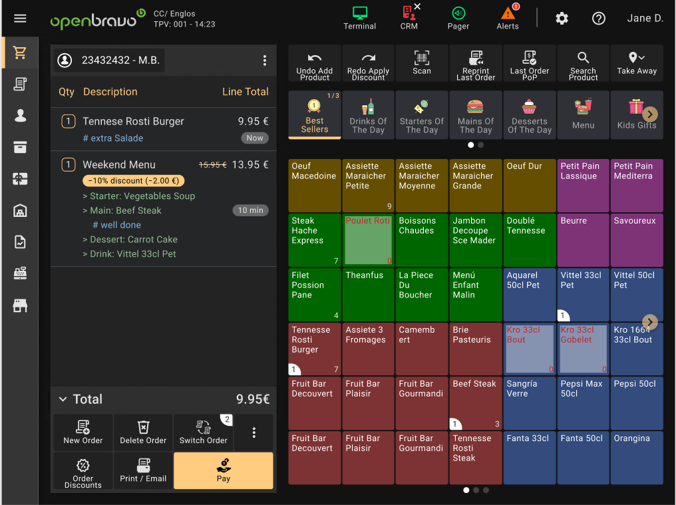Viewport: 676px width, 505px height.
Task: Open the Pager icon
Action: coord(458,18)
